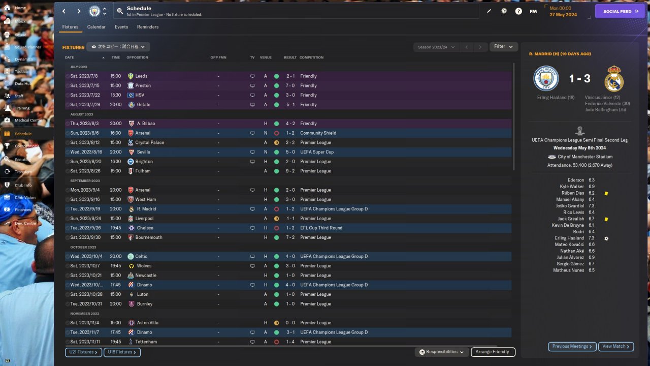Click Vinícius Júnior goalscorer name
Image resolution: width=650 pixels, height=366 pixels.
click(603, 98)
